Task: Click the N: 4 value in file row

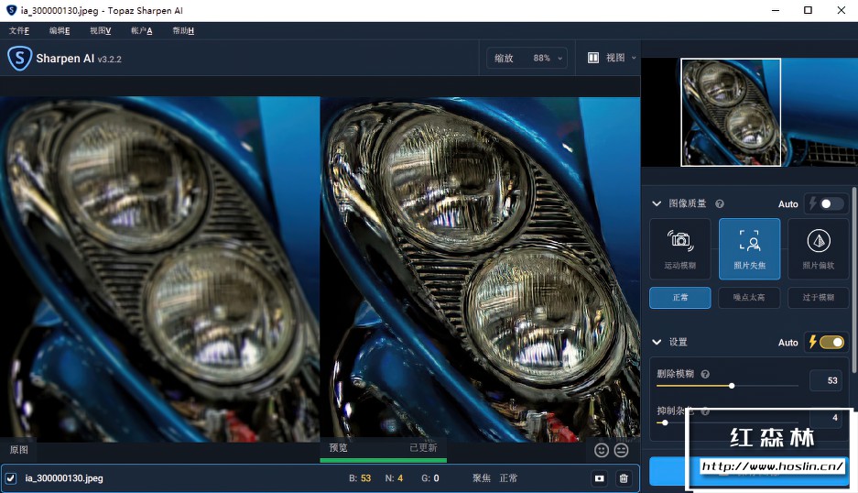Action: pos(394,478)
